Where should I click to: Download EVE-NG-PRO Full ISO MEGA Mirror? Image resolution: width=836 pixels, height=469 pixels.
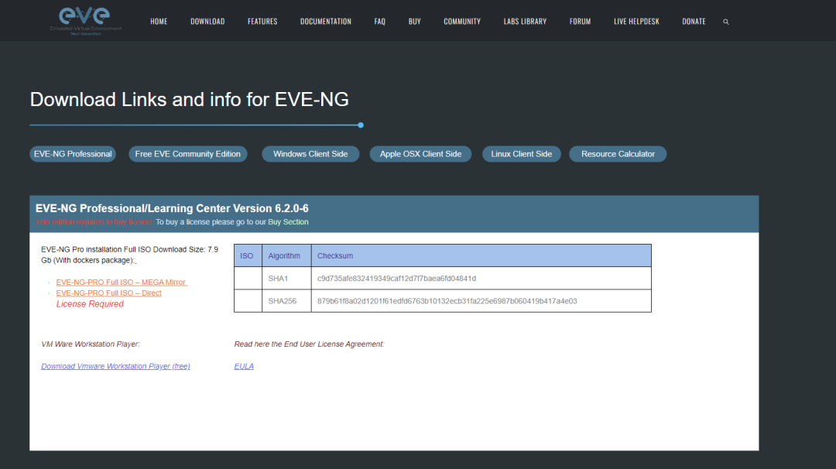121,282
